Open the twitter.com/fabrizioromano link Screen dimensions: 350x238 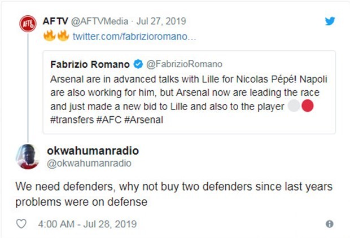click(x=134, y=37)
